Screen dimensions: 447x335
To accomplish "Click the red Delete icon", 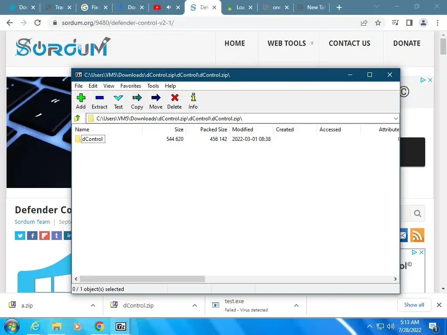I will 175,101.
